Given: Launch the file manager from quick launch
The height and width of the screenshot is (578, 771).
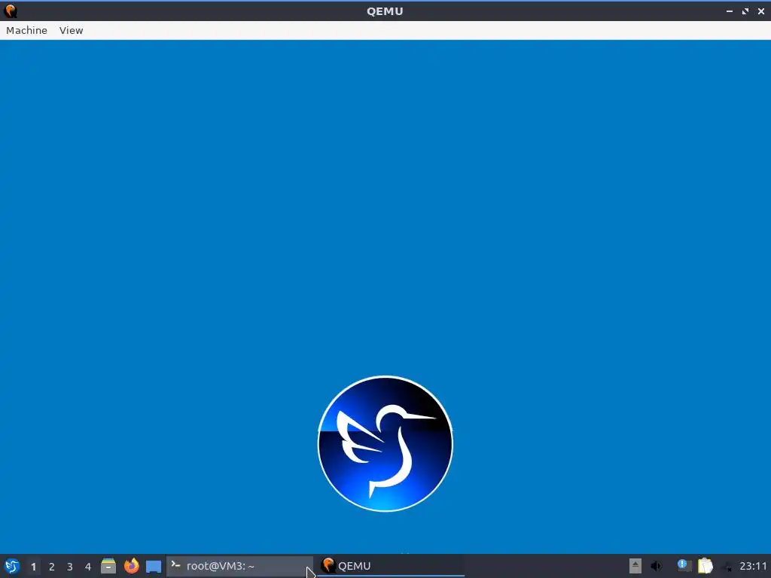Looking at the screenshot, I should pyautogui.click(x=108, y=566).
